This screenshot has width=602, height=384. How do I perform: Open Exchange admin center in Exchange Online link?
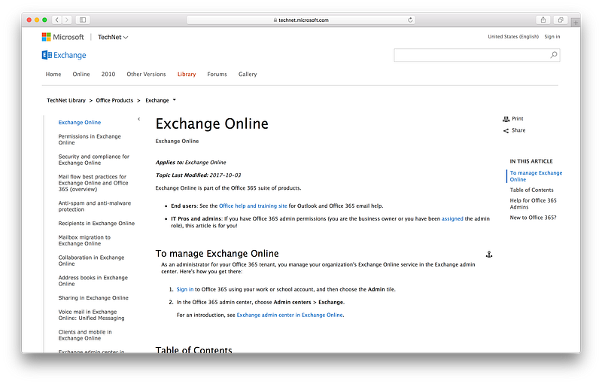point(290,315)
